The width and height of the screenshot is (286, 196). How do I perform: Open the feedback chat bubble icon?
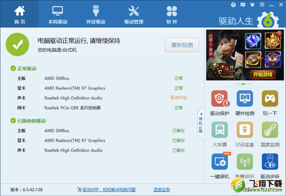[243, 5]
